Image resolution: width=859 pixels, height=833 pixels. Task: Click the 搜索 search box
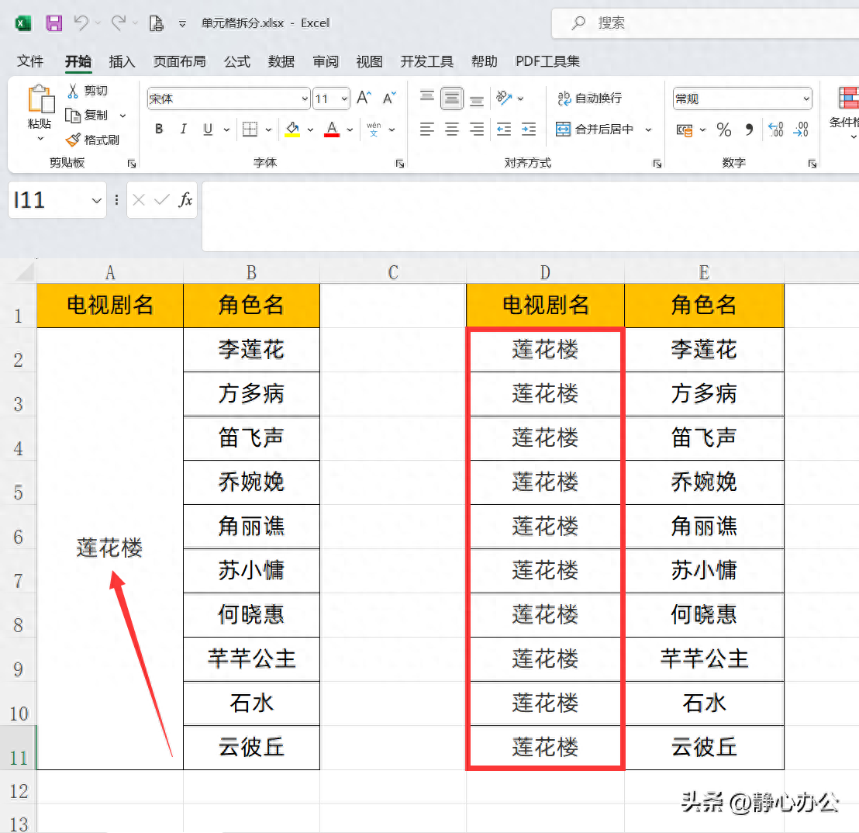coord(705,23)
